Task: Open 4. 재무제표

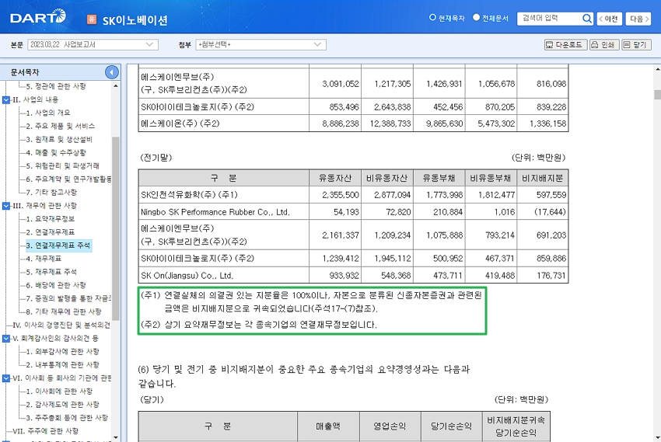Action: (x=44, y=259)
